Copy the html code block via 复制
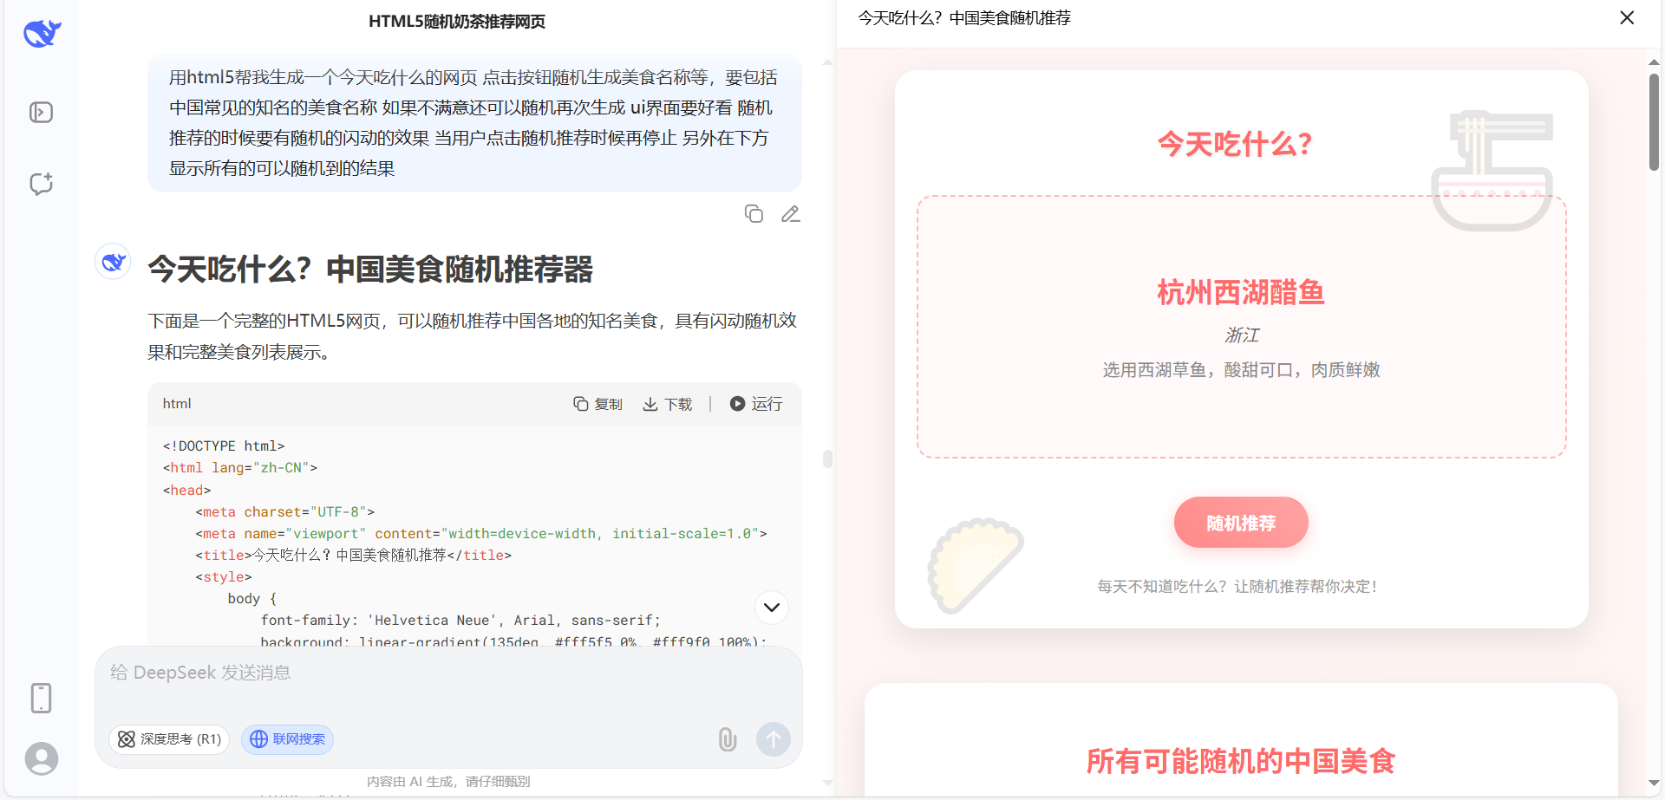Image resolution: width=1665 pixels, height=800 pixels. pyautogui.click(x=597, y=404)
